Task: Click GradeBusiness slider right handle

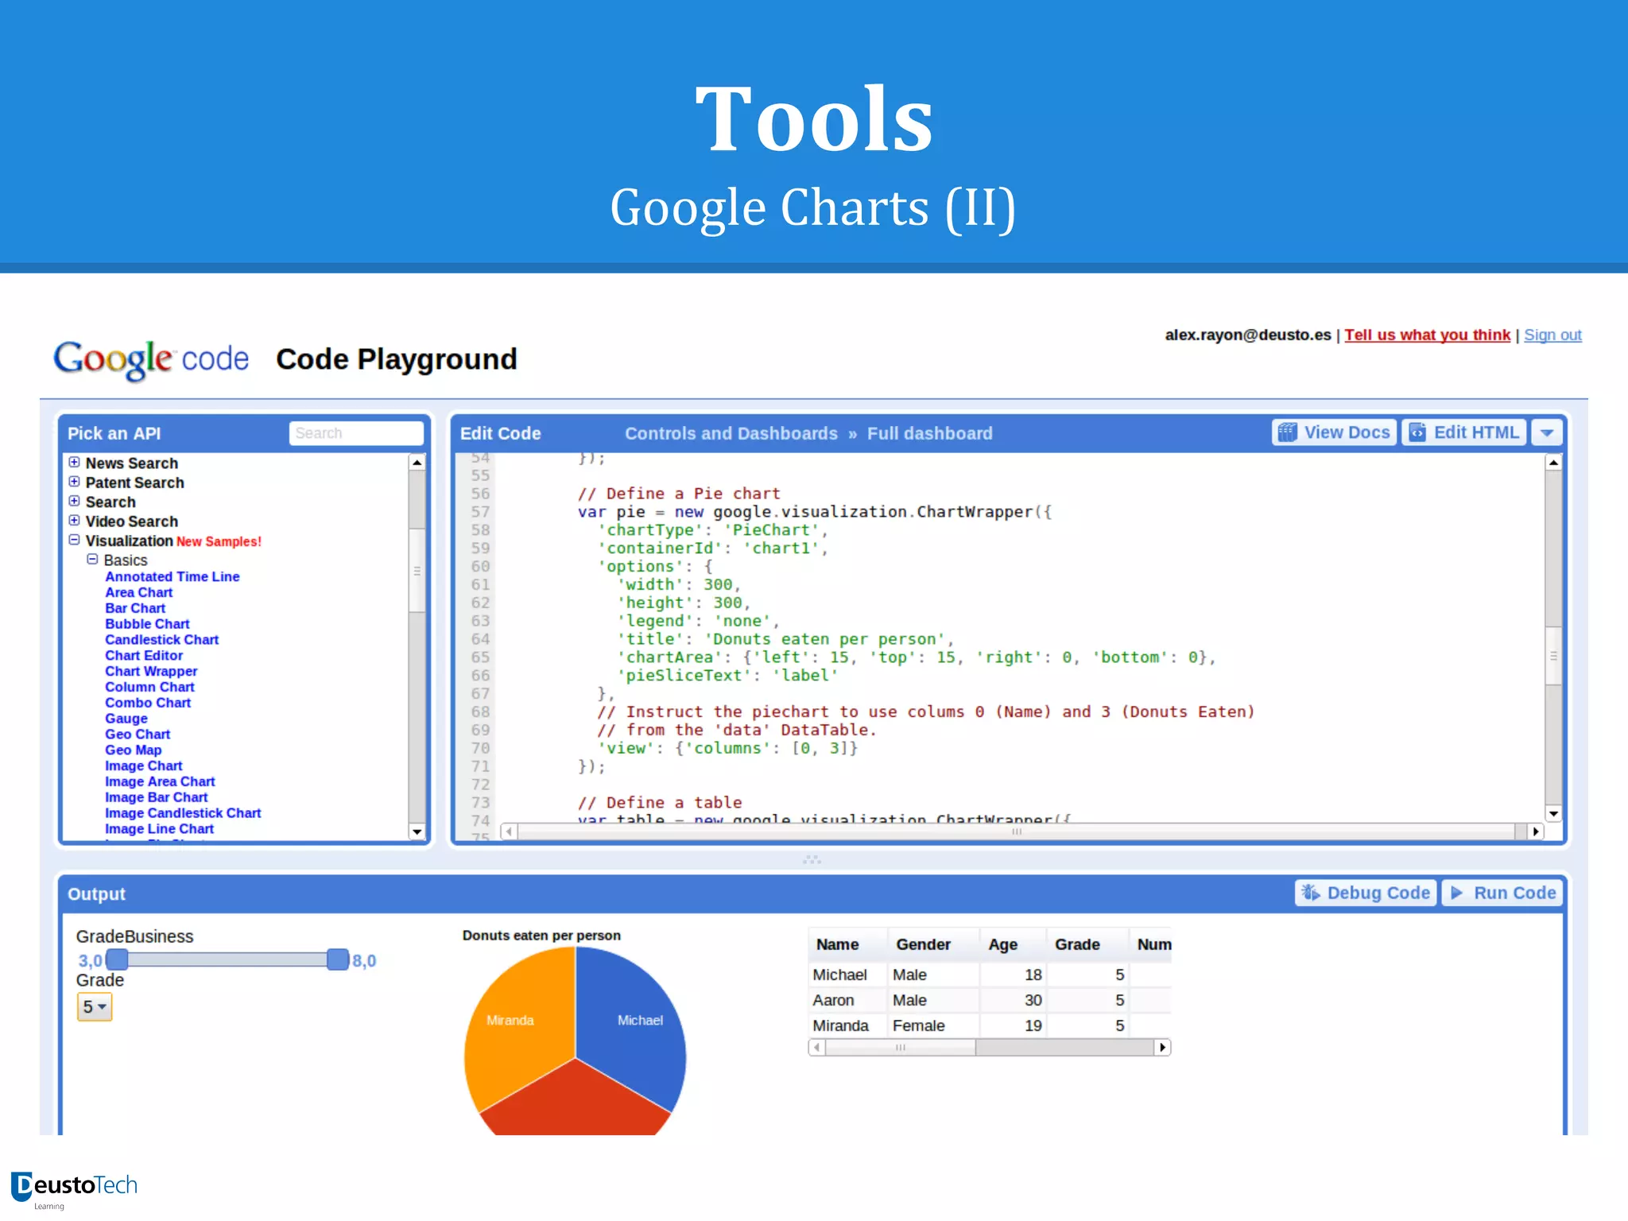Action: pyautogui.click(x=339, y=959)
